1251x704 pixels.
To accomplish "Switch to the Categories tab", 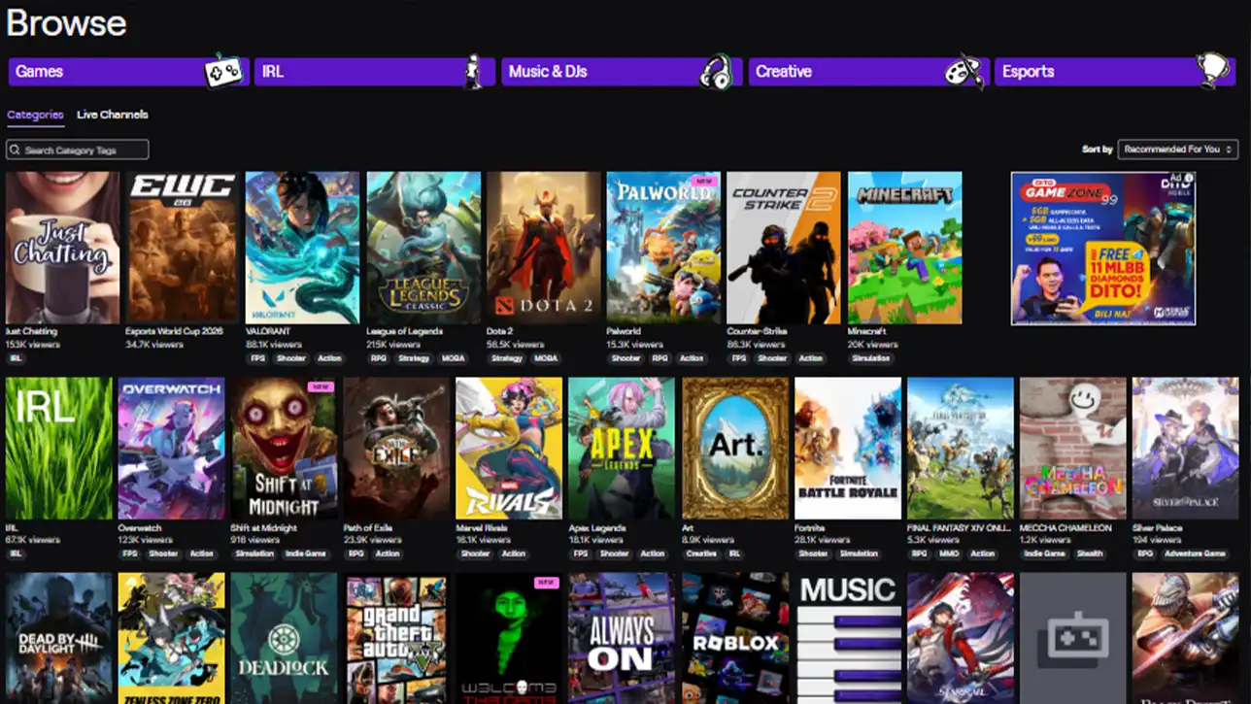I will [35, 115].
